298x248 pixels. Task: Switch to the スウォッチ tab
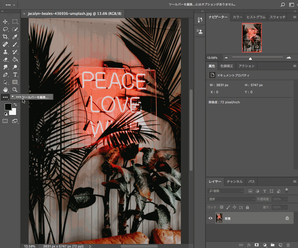(278, 17)
